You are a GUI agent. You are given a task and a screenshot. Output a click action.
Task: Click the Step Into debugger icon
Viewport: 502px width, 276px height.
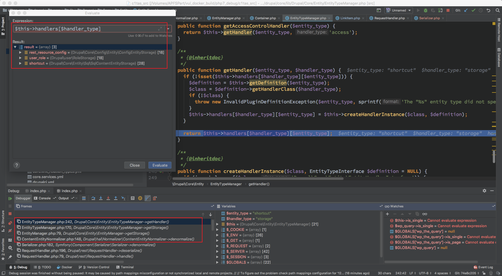click(x=101, y=198)
